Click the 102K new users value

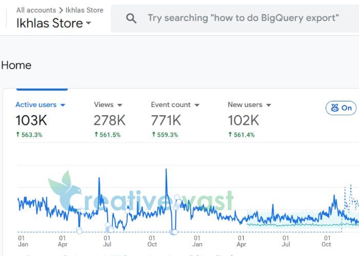click(x=244, y=120)
